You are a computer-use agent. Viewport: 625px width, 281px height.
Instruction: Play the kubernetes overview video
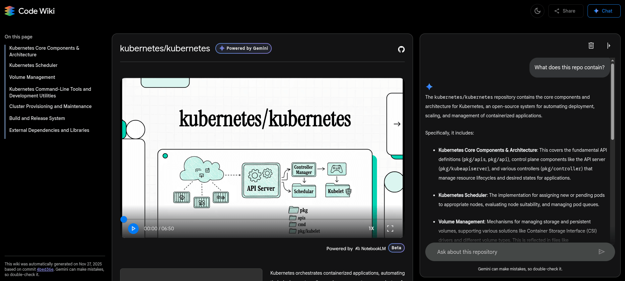[133, 229]
